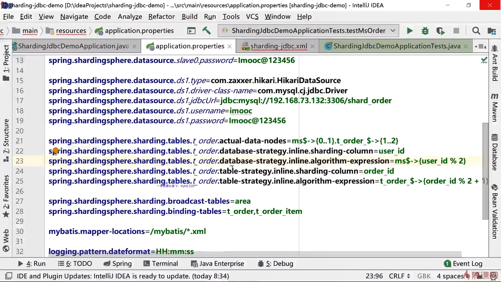Show hidden editor tabs list
The height and width of the screenshot is (282, 501).
(481, 46)
